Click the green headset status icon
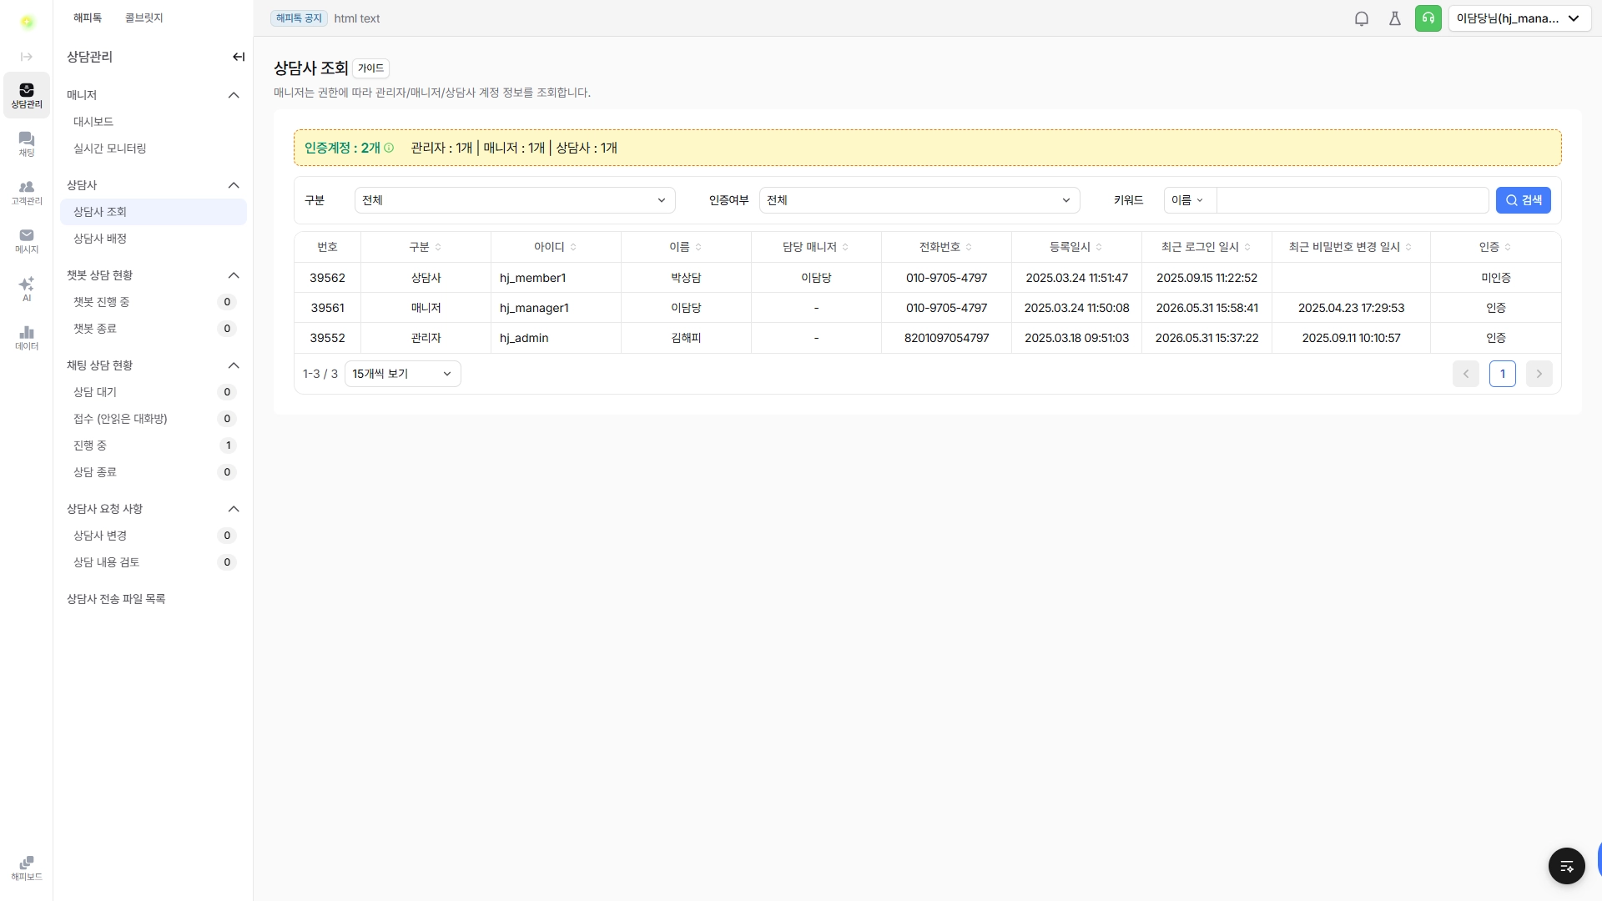 1428,18
